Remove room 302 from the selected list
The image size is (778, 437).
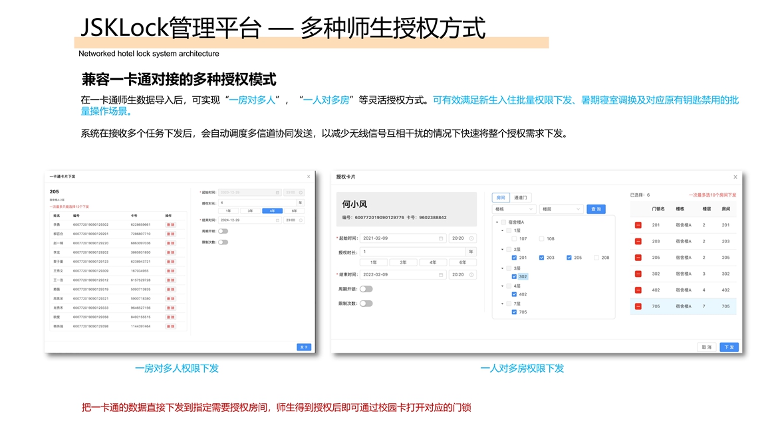click(638, 274)
